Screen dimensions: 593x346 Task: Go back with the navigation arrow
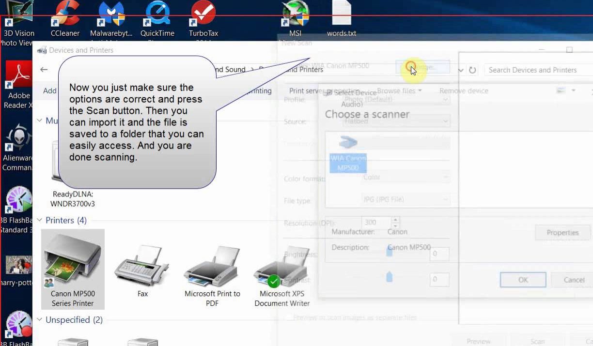click(x=44, y=70)
